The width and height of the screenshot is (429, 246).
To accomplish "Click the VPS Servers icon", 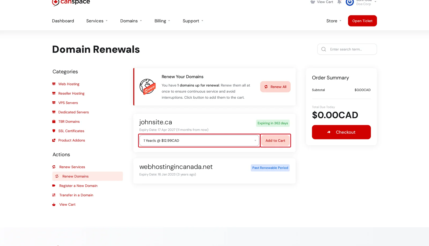I will 54,103.
